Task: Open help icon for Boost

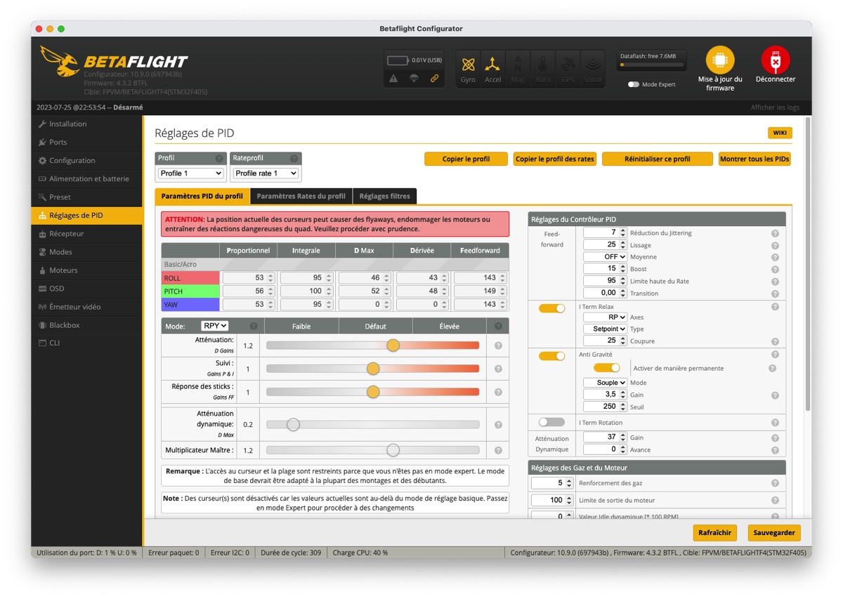Action: coord(775,269)
